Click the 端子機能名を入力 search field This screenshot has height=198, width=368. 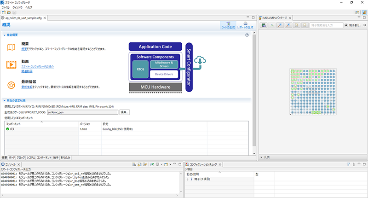(326, 25)
